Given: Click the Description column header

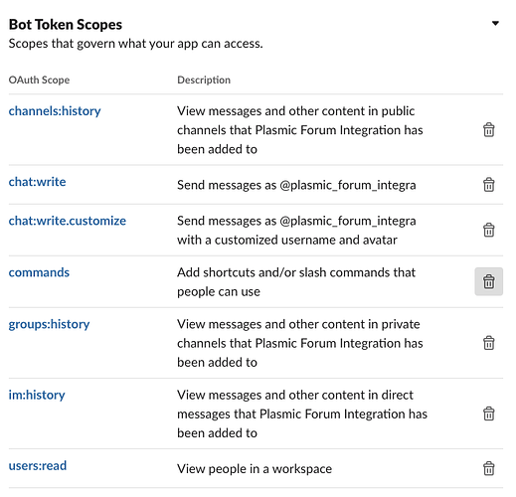Looking at the screenshot, I should (x=204, y=80).
